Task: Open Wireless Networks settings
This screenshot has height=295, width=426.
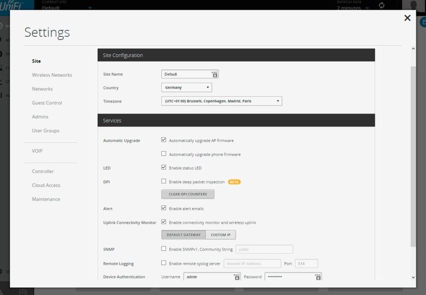Action: [x=52, y=75]
